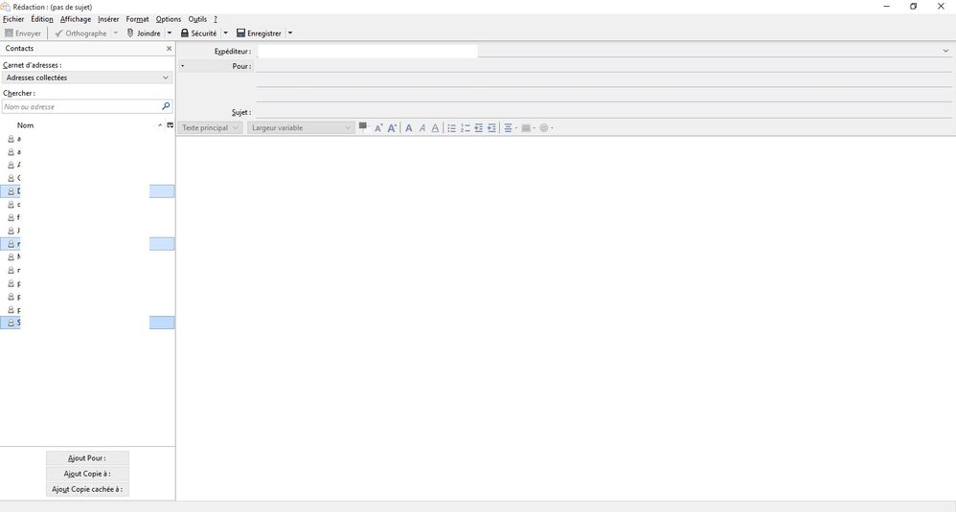Open the Édition menu
This screenshot has width=956, height=512.
tap(42, 19)
